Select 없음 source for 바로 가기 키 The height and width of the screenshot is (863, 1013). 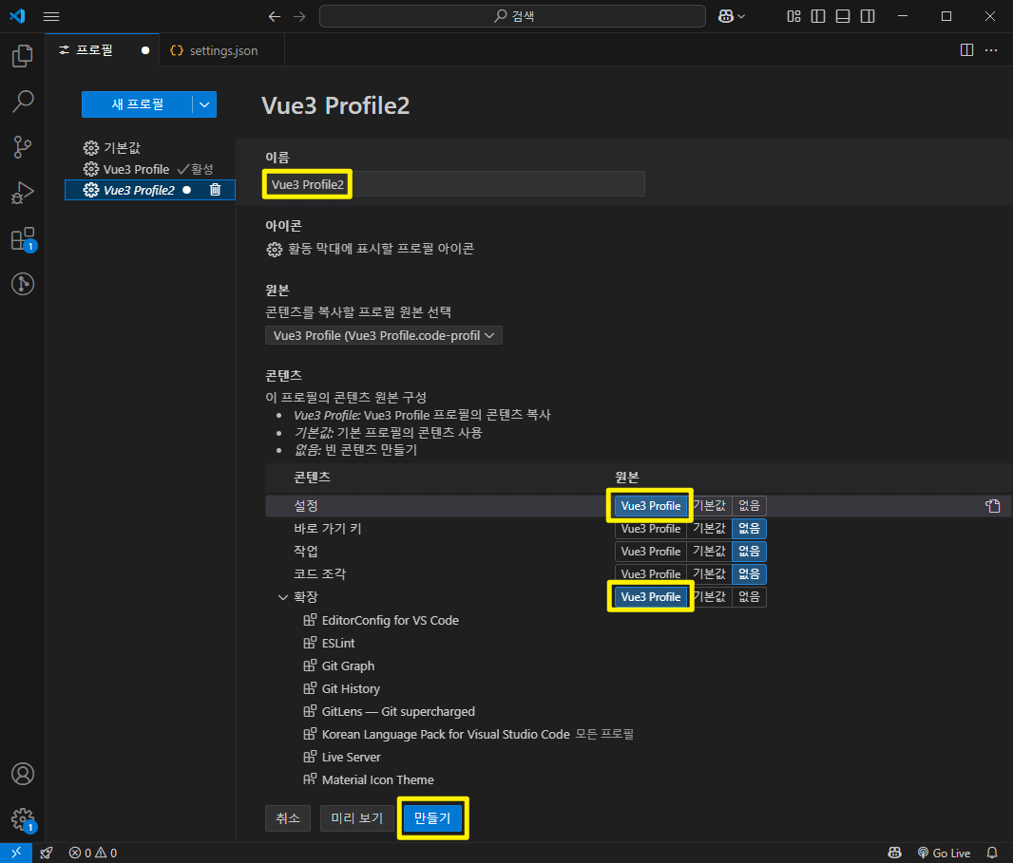(x=749, y=529)
